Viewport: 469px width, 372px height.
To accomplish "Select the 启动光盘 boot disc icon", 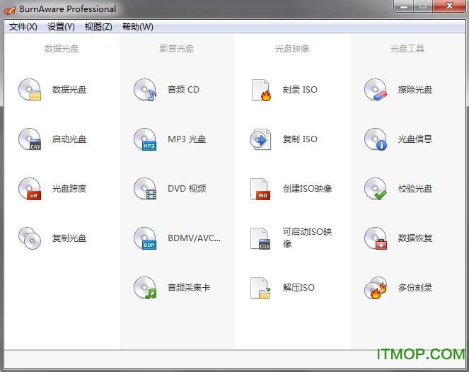I will [30, 139].
